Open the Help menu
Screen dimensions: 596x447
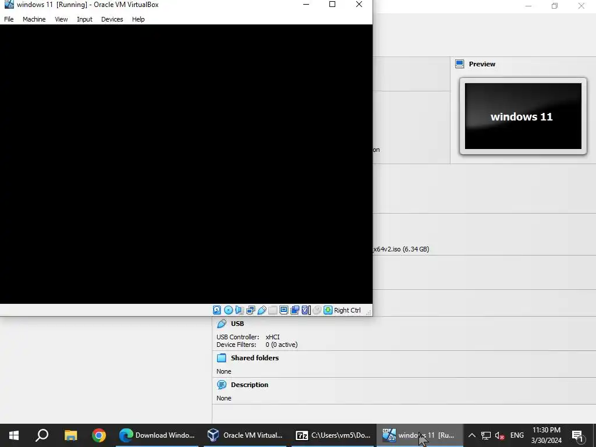tap(138, 19)
